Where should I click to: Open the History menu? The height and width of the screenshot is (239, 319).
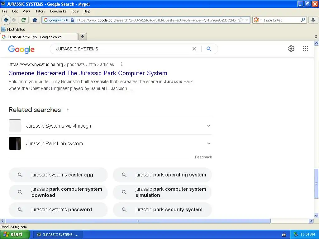tap(40, 11)
